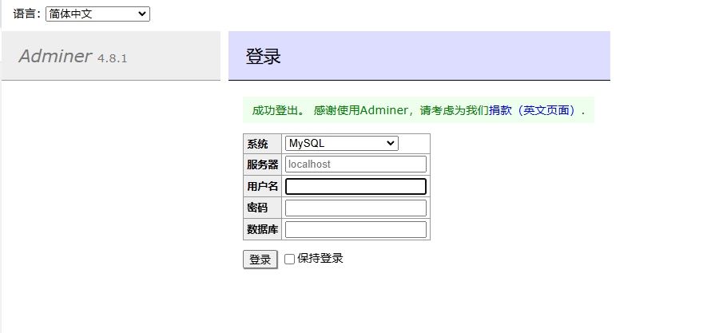
Task: Click the 语言 label text
Action: coord(27,14)
